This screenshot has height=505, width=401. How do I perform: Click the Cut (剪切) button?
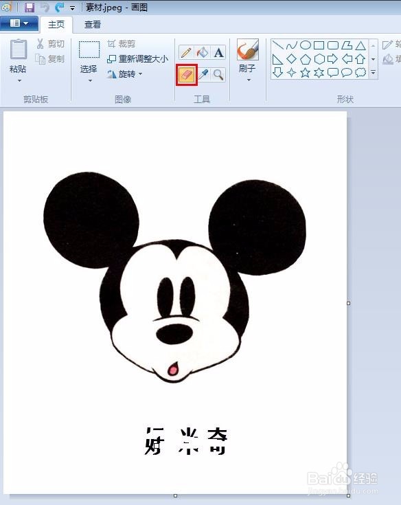pos(51,43)
